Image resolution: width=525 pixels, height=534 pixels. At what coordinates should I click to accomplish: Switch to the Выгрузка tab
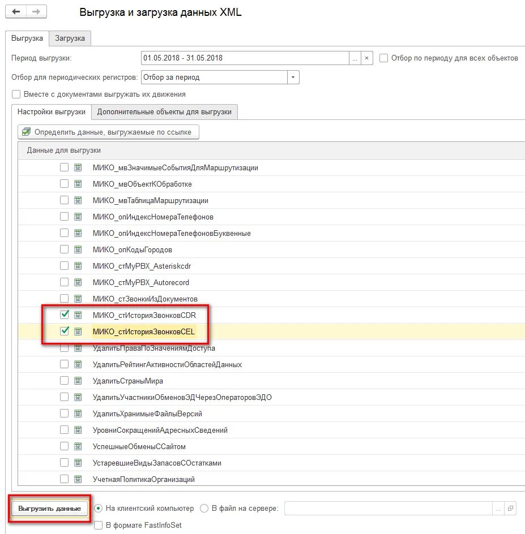pos(27,38)
